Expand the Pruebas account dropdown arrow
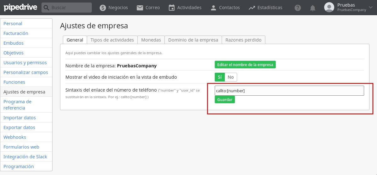The image size is (377, 175). [371, 7]
